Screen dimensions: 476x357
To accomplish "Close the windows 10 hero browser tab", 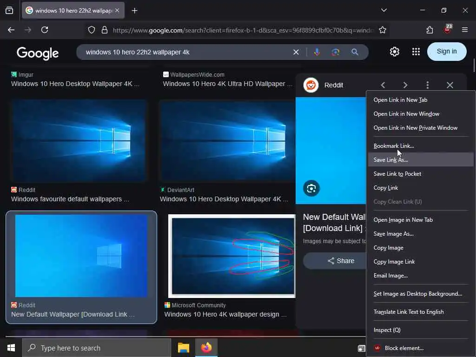I will point(117,10).
